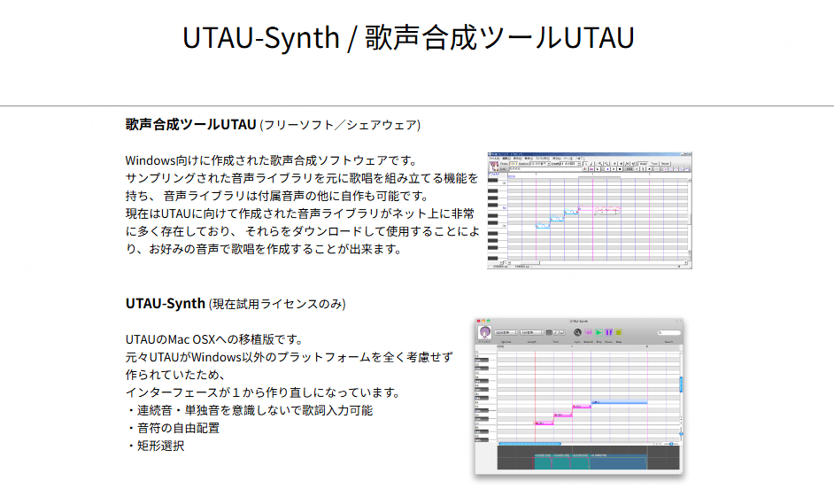The height and width of the screenshot is (489, 834).
Task: Open the UTAU-Synth Mac screenshot thumbnail
Action: [579, 396]
